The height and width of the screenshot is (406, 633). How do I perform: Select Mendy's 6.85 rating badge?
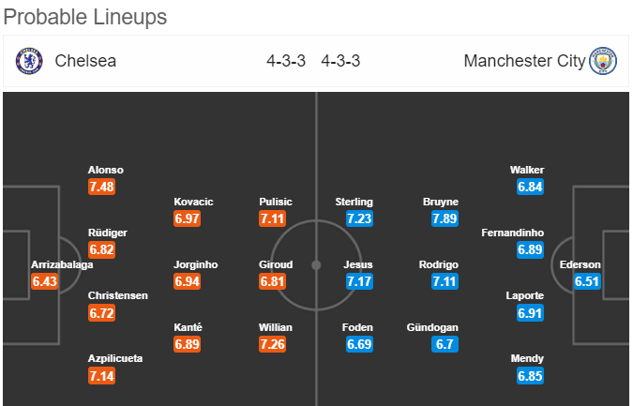point(530,376)
